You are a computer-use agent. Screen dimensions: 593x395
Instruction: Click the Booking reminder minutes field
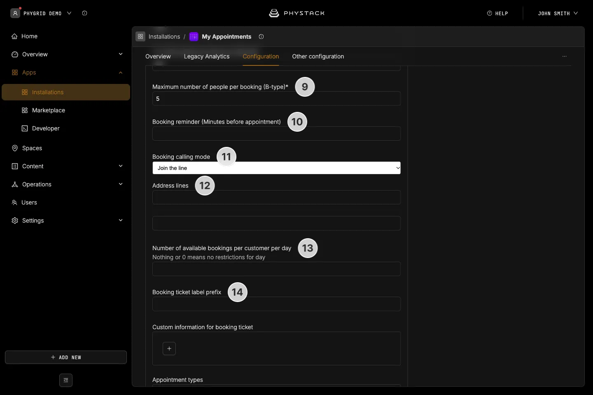(x=276, y=134)
